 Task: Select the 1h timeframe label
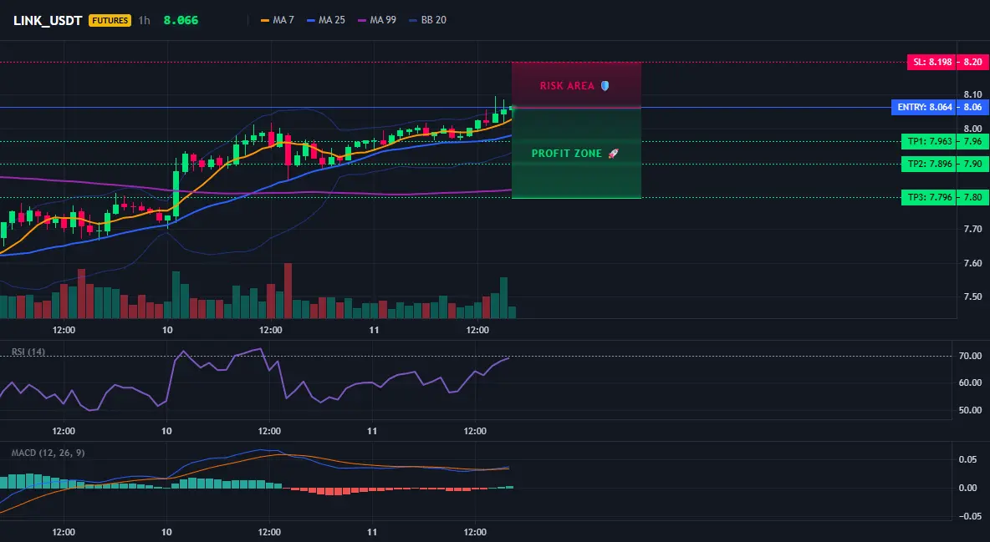tap(145, 20)
